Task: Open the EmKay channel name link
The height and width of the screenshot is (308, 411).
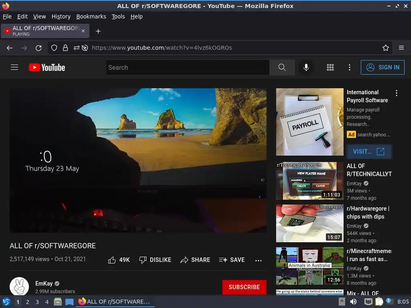Action: pos(44,284)
